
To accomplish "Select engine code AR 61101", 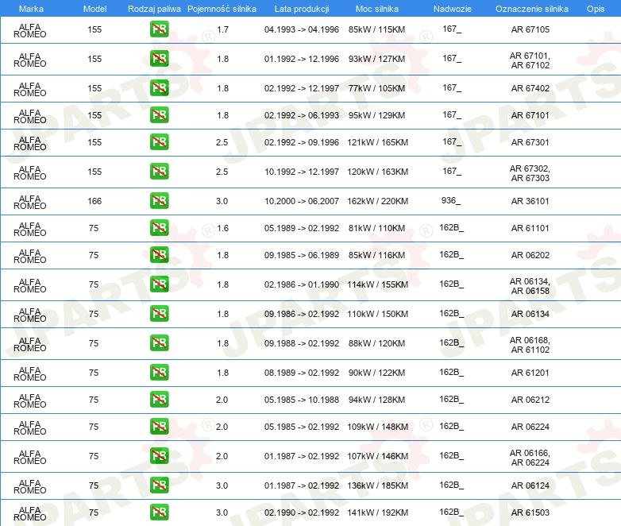I will pos(530,228).
